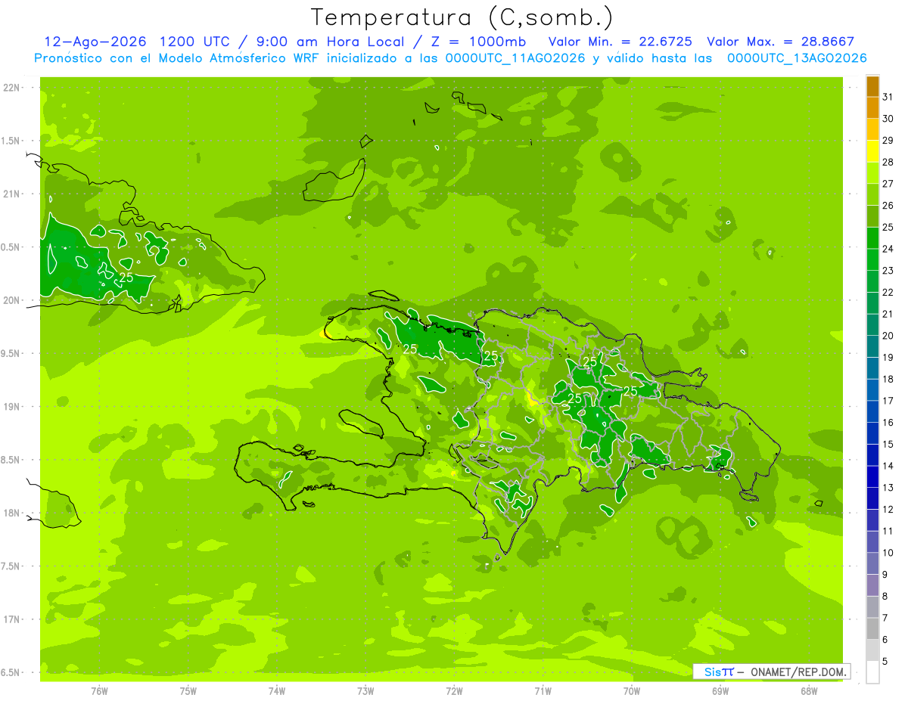Click the '71W' longitude label
Image resolution: width=908 pixels, height=701 pixels.
543,691
